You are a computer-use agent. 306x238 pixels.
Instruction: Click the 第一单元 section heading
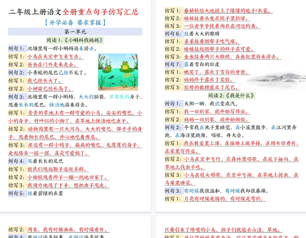[x=75, y=32]
